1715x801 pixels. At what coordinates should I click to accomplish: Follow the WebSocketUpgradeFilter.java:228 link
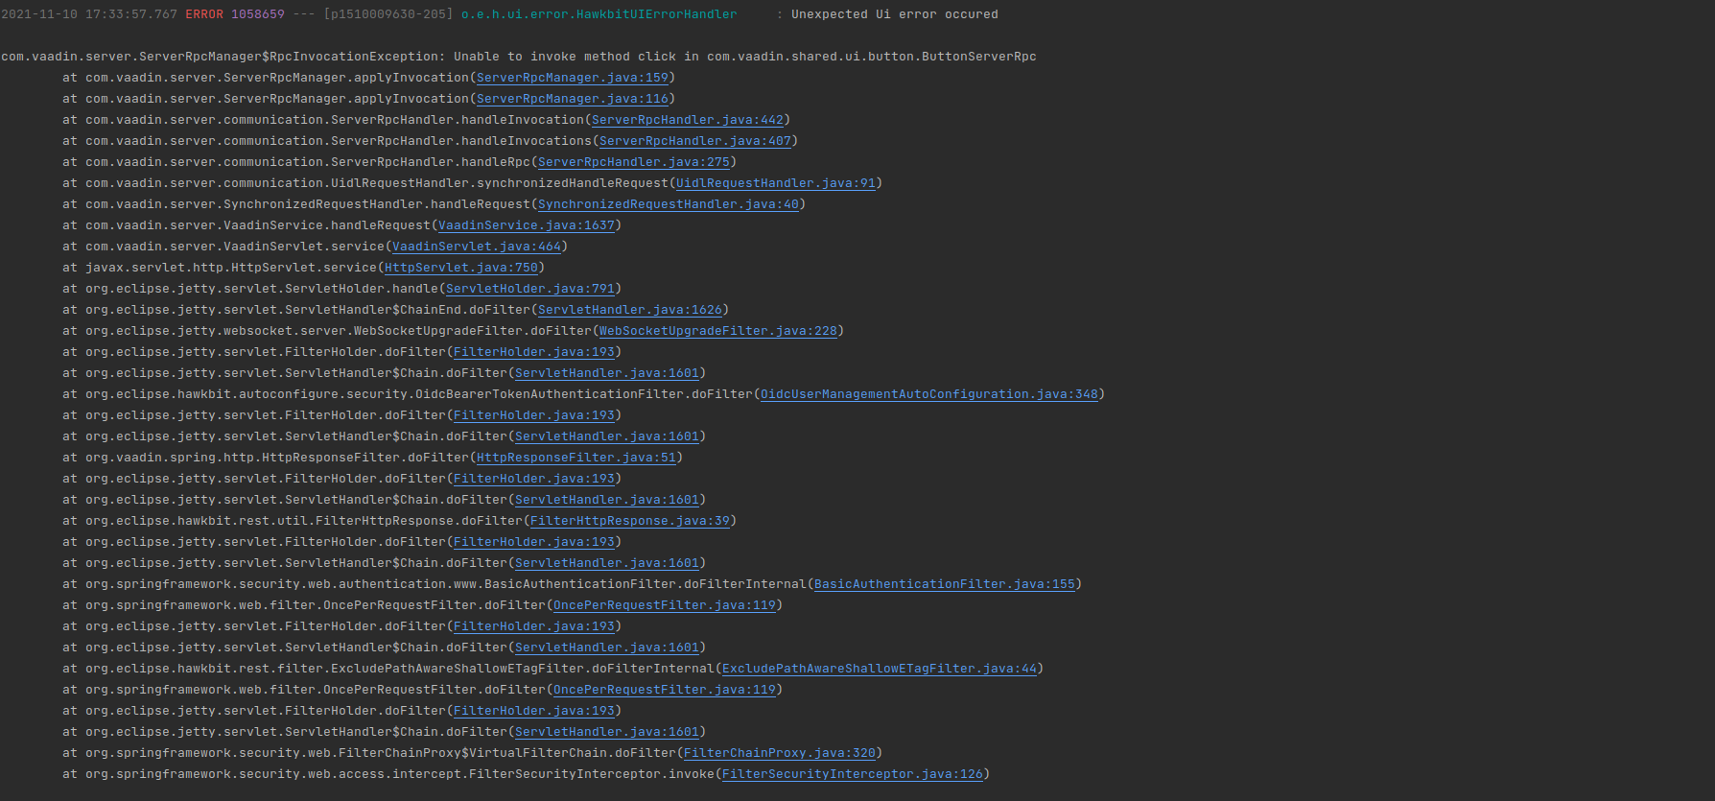click(x=718, y=331)
